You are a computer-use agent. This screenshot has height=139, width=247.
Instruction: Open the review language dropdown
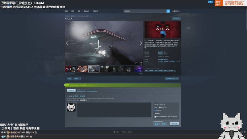point(162,107)
